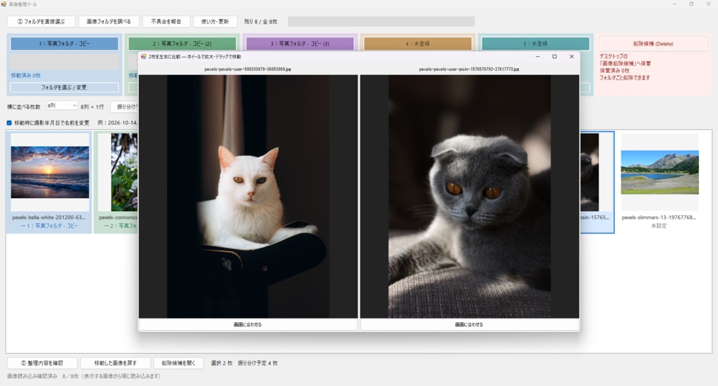Select unregistered slot 4:未登録
This screenshot has width=718, height=386.
pyautogui.click(x=418, y=44)
